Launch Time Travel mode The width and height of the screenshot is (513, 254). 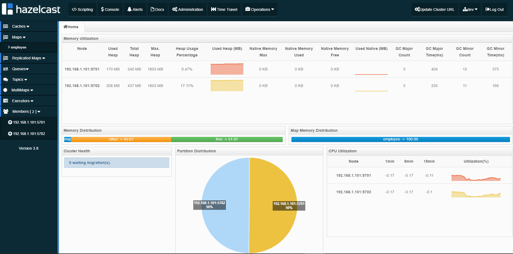tap(224, 9)
